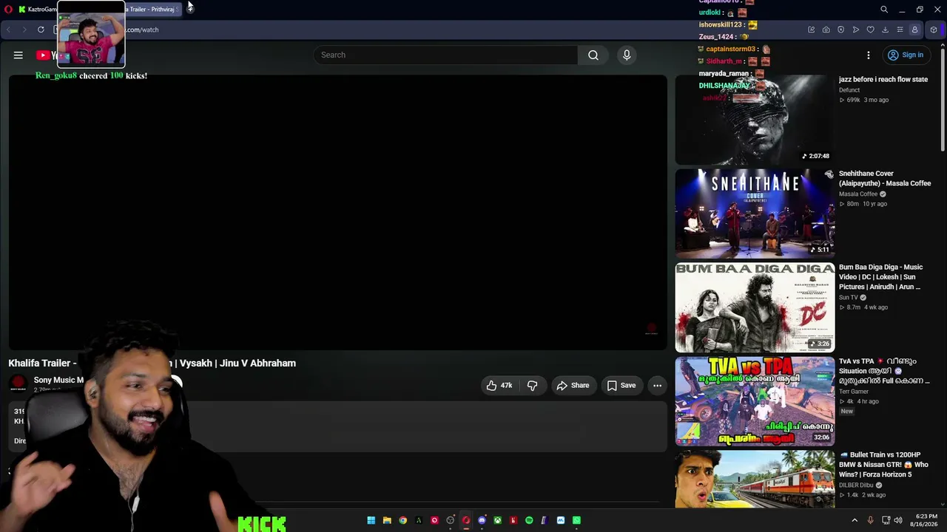
Task: Sign in to YouTube
Action: point(906,55)
